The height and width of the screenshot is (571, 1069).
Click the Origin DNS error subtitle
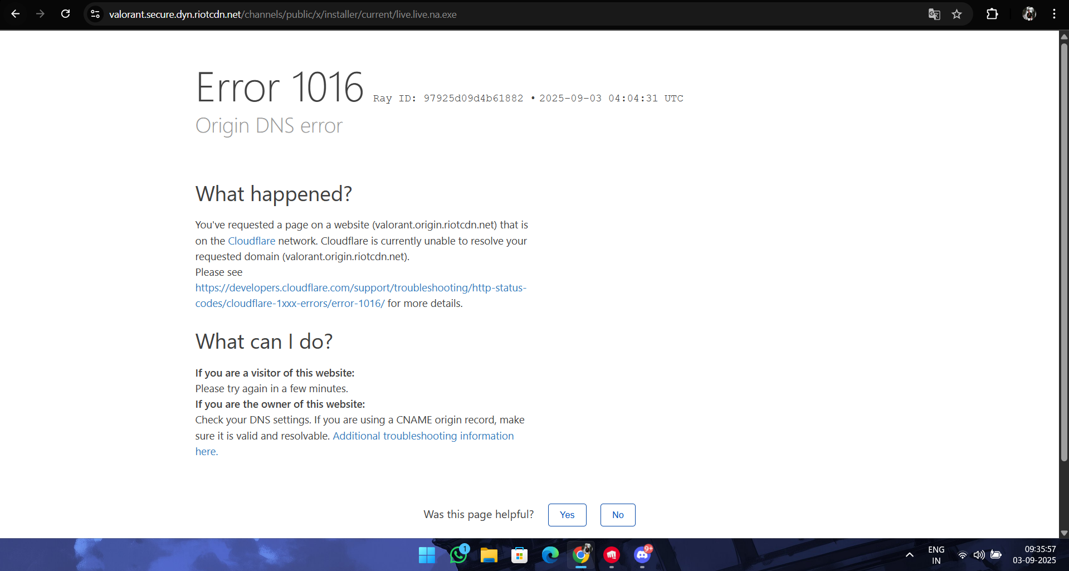click(269, 126)
